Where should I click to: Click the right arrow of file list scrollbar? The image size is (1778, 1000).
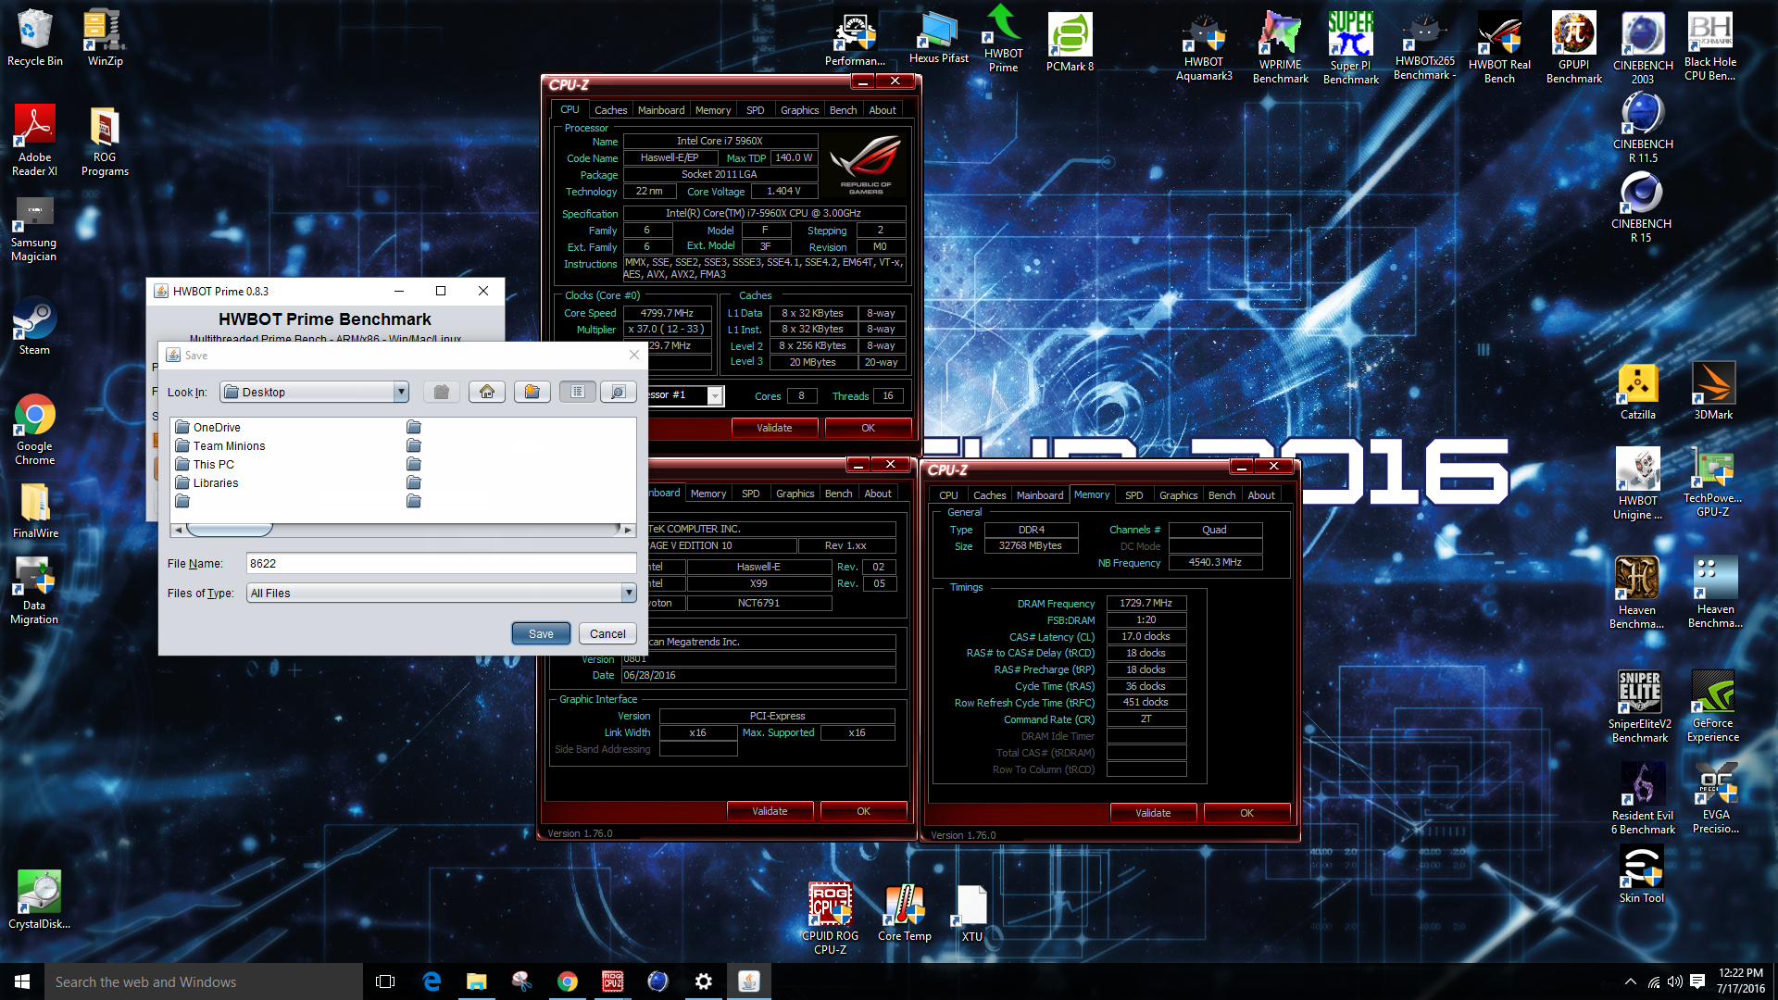point(628,530)
